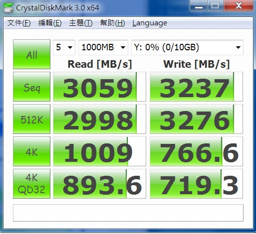Open the 編輯(E) menu
This screenshot has height=234, width=256.
click(50, 23)
